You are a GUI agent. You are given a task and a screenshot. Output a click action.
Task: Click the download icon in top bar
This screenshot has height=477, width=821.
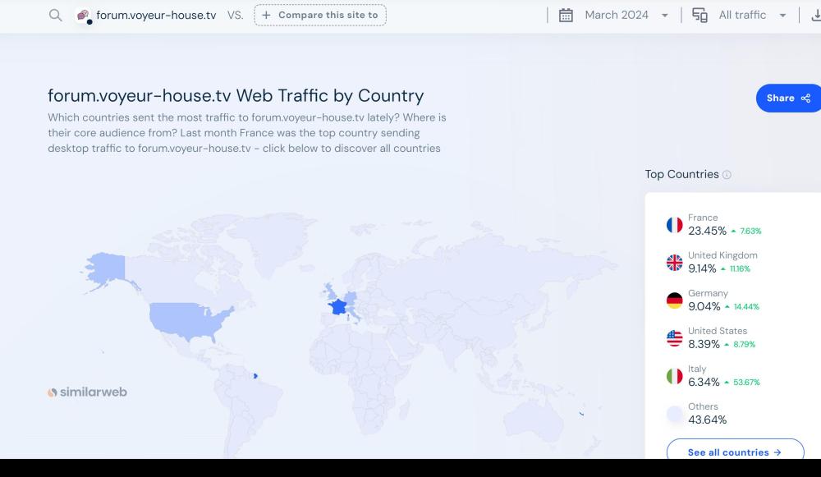pyautogui.click(x=815, y=16)
